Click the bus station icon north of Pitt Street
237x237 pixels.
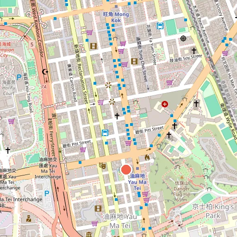pyautogui.click(x=105, y=133)
